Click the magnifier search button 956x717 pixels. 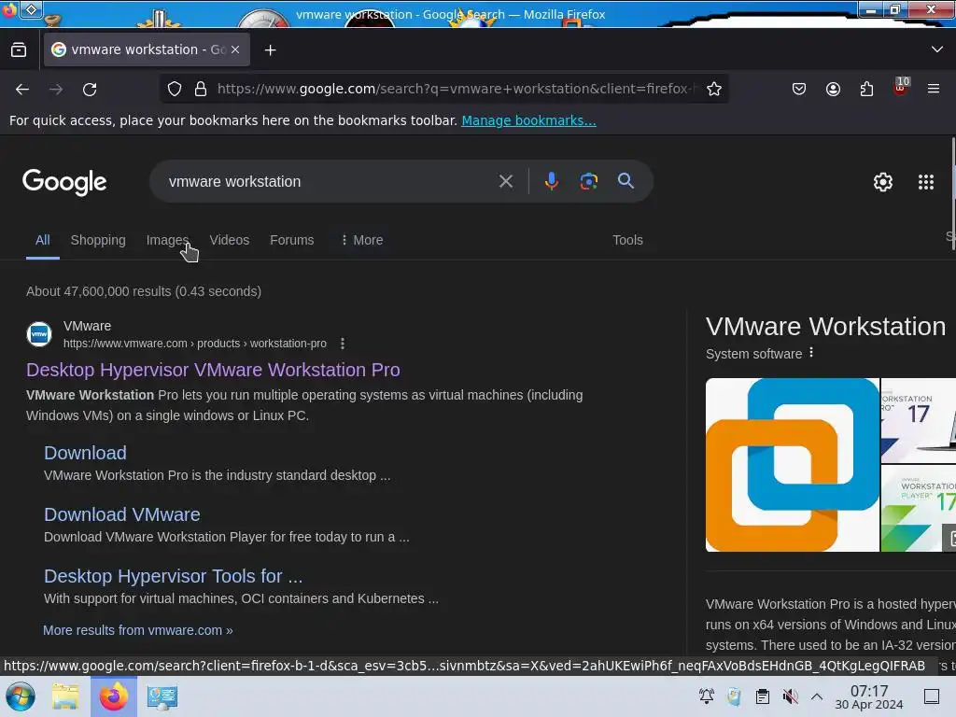(626, 181)
